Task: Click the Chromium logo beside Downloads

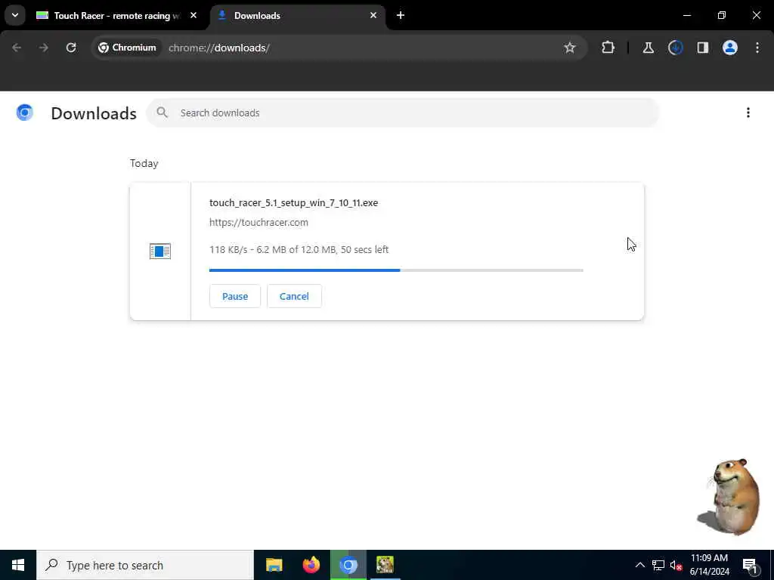Action: point(25,113)
